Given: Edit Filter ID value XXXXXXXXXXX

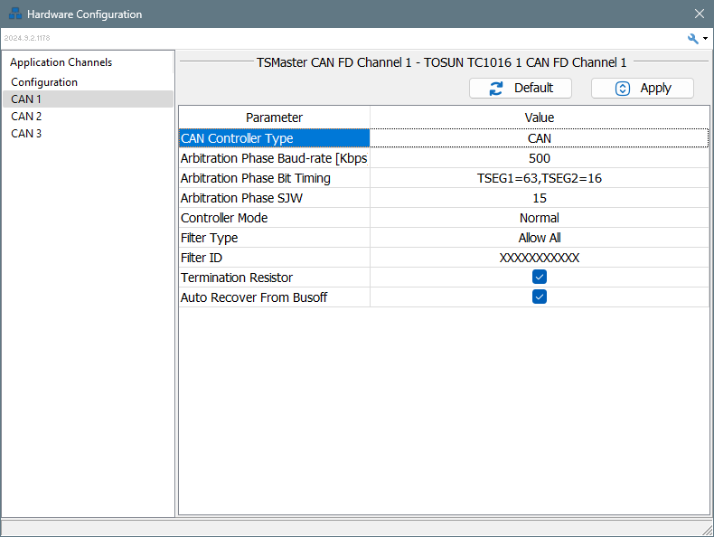Looking at the screenshot, I should [540, 258].
